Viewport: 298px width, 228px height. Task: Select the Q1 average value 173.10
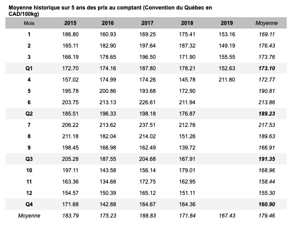click(x=267, y=68)
